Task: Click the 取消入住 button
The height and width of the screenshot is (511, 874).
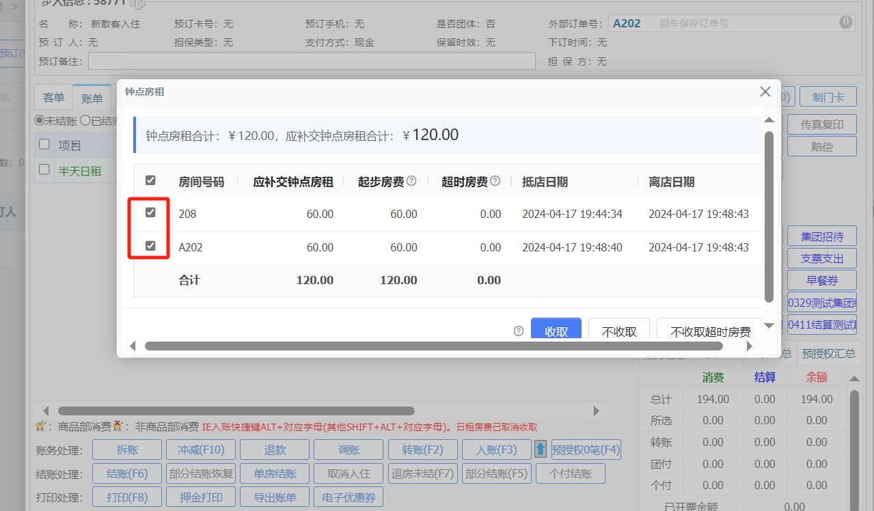Action: click(349, 473)
